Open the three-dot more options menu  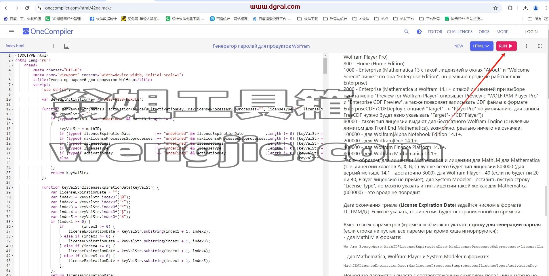click(x=527, y=46)
